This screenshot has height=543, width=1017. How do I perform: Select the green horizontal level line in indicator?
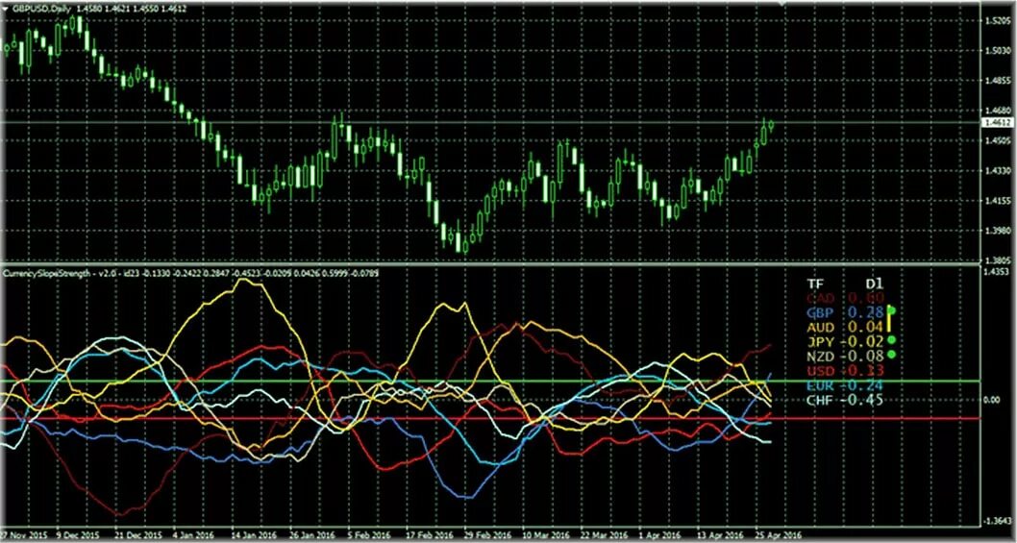click(489, 381)
